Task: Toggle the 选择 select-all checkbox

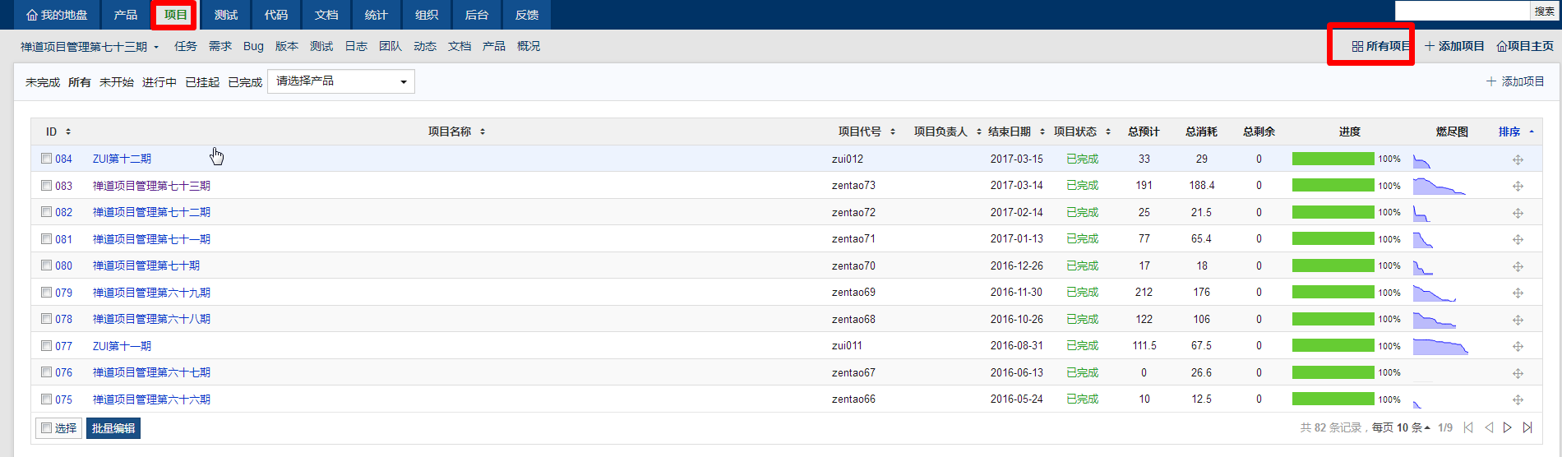Action: (47, 428)
